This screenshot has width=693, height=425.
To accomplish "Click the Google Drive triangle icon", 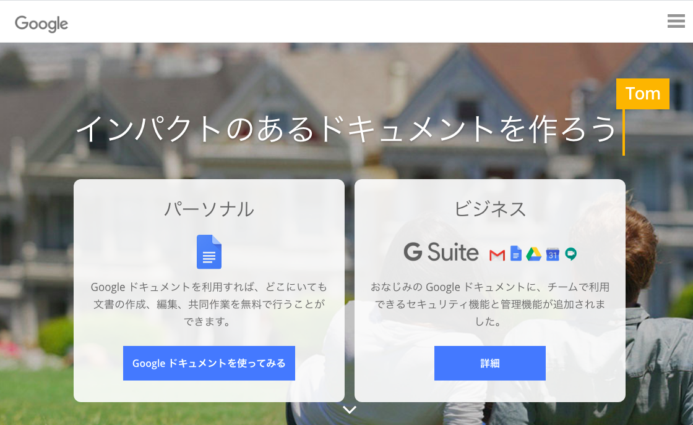I will (x=533, y=254).
